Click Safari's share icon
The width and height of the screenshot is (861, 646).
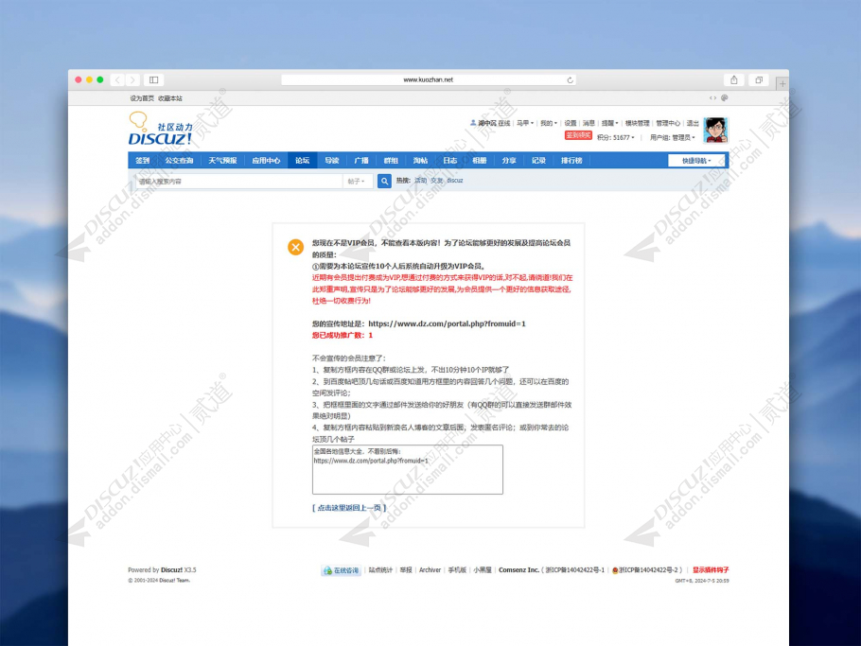pyautogui.click(x=734, y=80)
